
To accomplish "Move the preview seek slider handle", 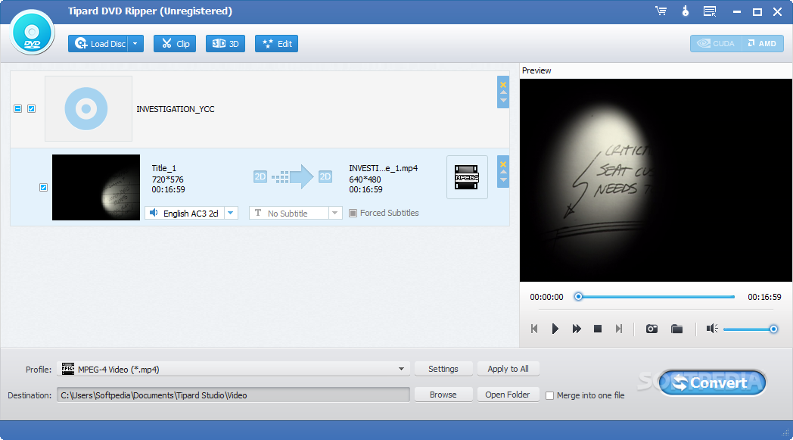I will point(579,297).
